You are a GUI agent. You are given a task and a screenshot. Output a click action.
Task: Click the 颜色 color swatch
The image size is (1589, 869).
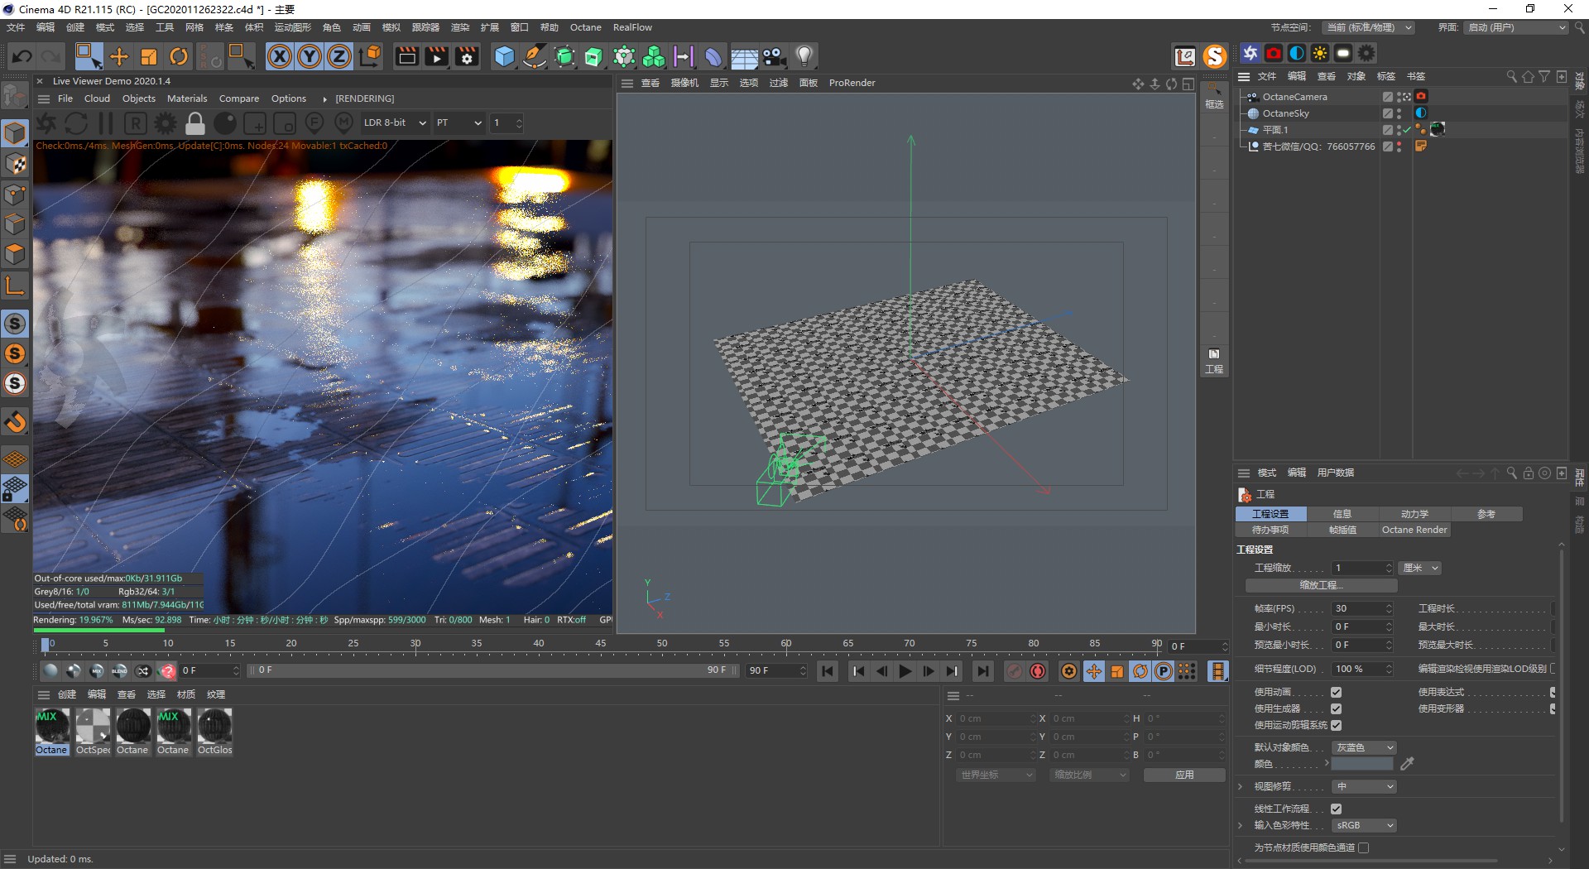(1362, 764)
